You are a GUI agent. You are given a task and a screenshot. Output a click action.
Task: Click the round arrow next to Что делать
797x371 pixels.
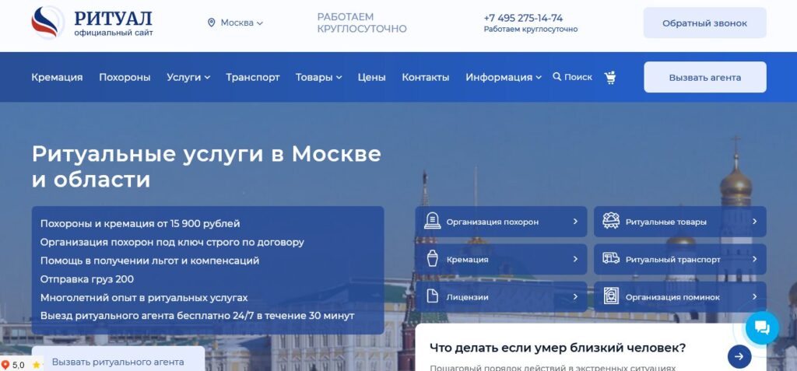tap(739, 356)
